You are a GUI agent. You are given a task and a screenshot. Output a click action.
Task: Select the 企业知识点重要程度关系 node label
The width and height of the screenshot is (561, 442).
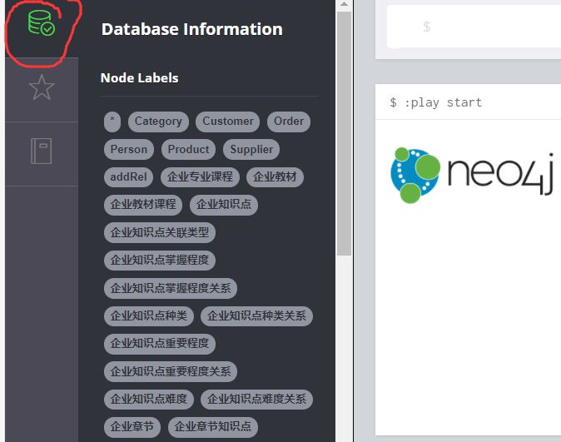171,371
